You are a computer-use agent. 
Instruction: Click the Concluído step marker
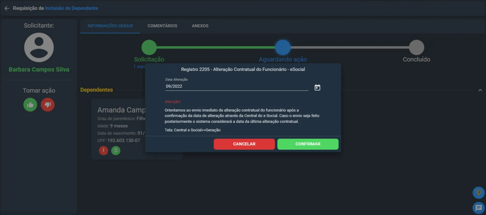point(416,47)
